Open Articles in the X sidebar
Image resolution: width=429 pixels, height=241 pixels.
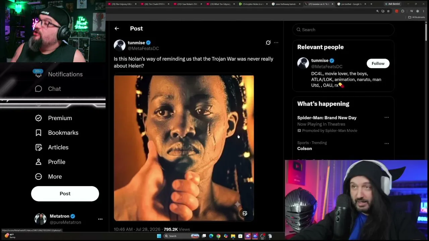[x=52, y=147]
